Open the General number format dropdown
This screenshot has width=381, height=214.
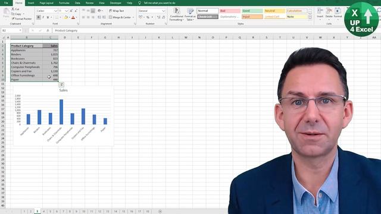164,11
